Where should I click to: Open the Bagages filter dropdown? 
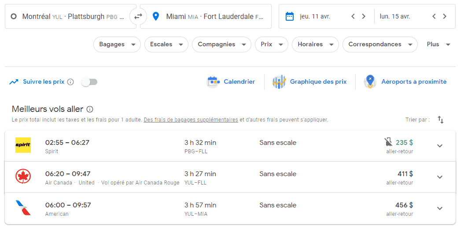tap(117, 44)
